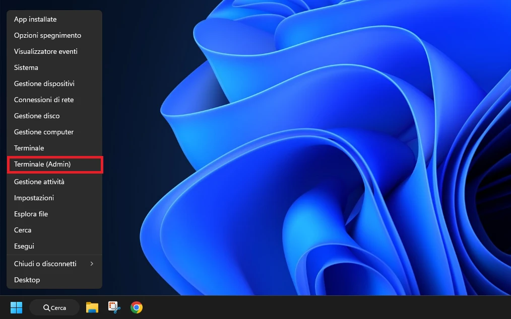
Task: Select Opzioni spegnimento entry
Action: (x=54, y=35)
